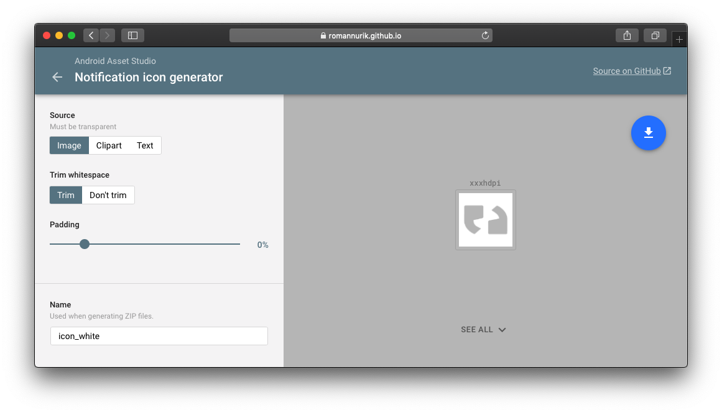Choose the Trim option tab

click(x=65, y=194)
